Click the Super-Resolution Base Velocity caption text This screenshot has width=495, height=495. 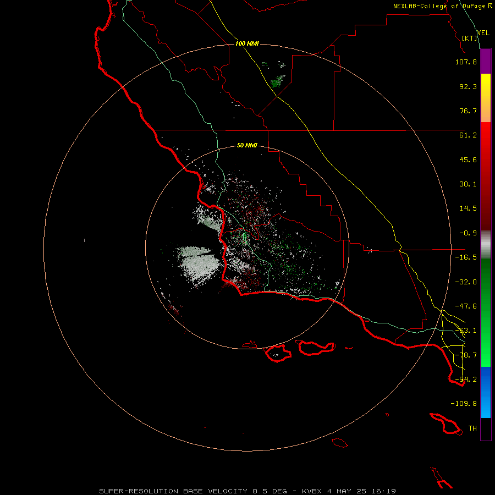(x=248, y=491)
